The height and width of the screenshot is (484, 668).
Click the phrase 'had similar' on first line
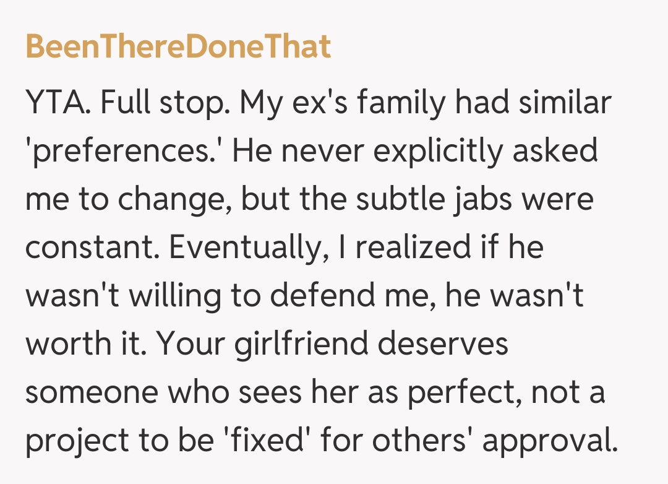point(533,103)
